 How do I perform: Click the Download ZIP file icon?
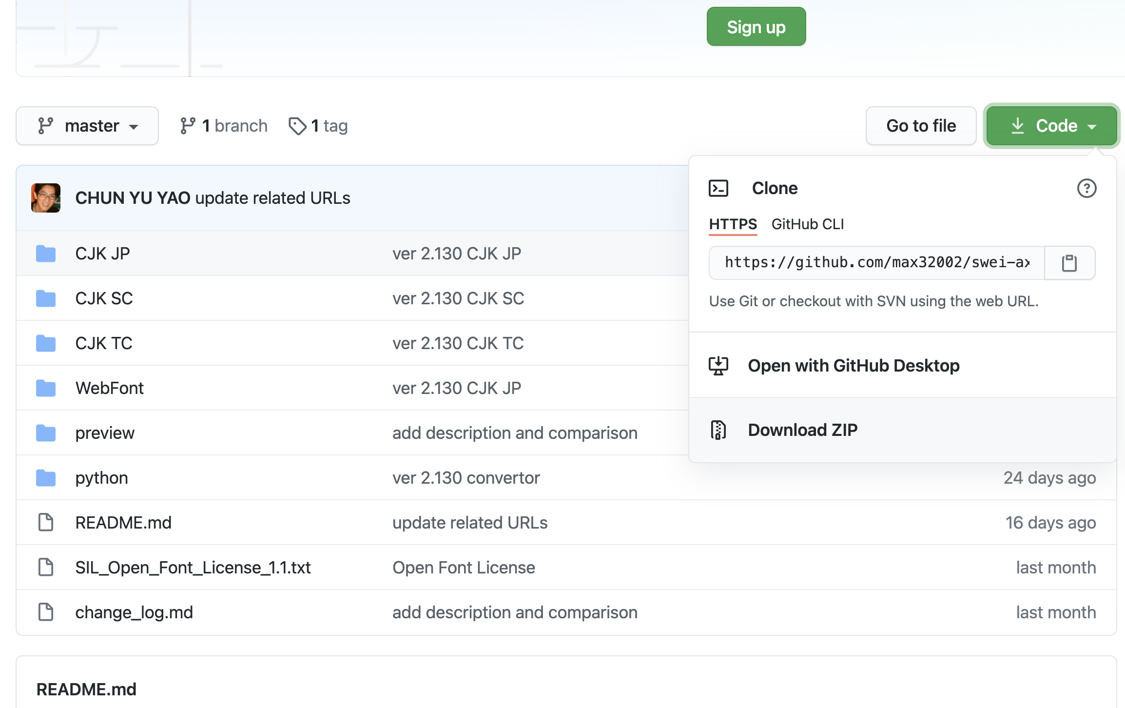click(x=718, y=430)
